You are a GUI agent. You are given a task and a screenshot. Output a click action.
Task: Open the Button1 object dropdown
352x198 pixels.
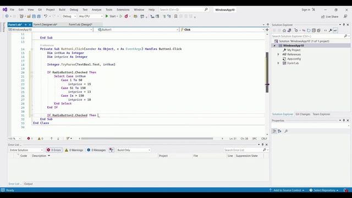point(138,30)
